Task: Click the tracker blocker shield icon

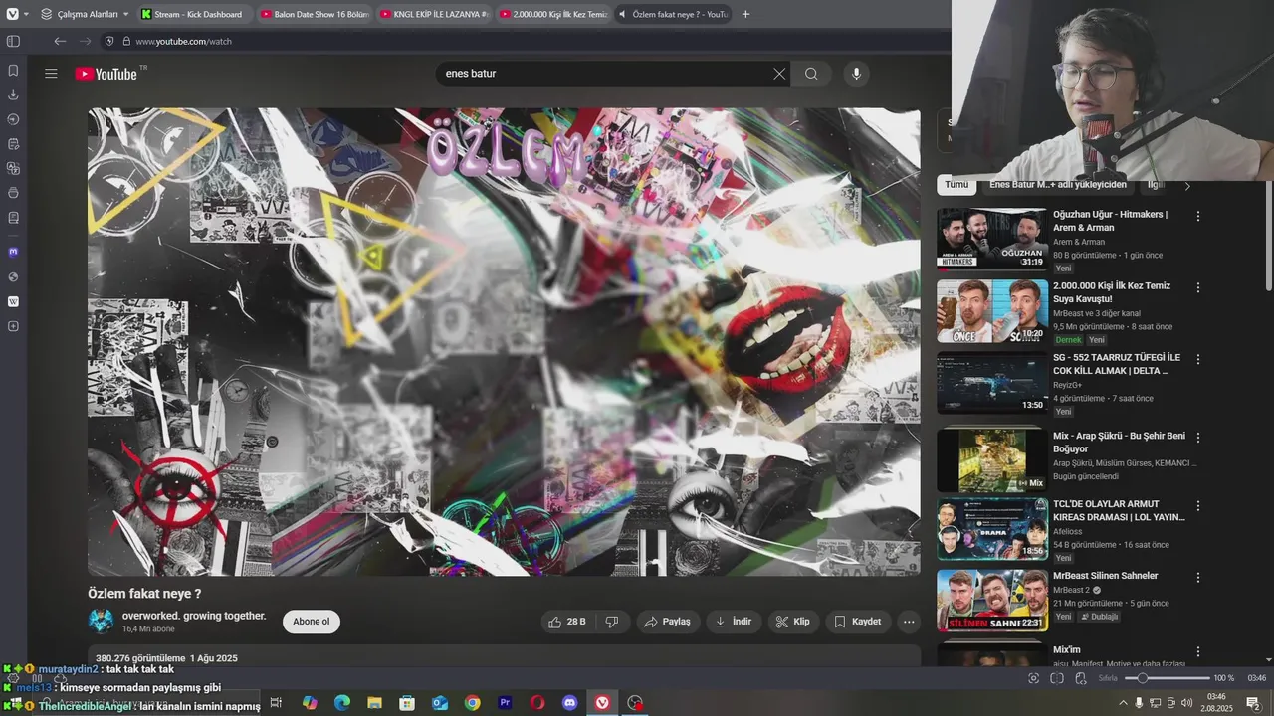Action: [109, 41]
